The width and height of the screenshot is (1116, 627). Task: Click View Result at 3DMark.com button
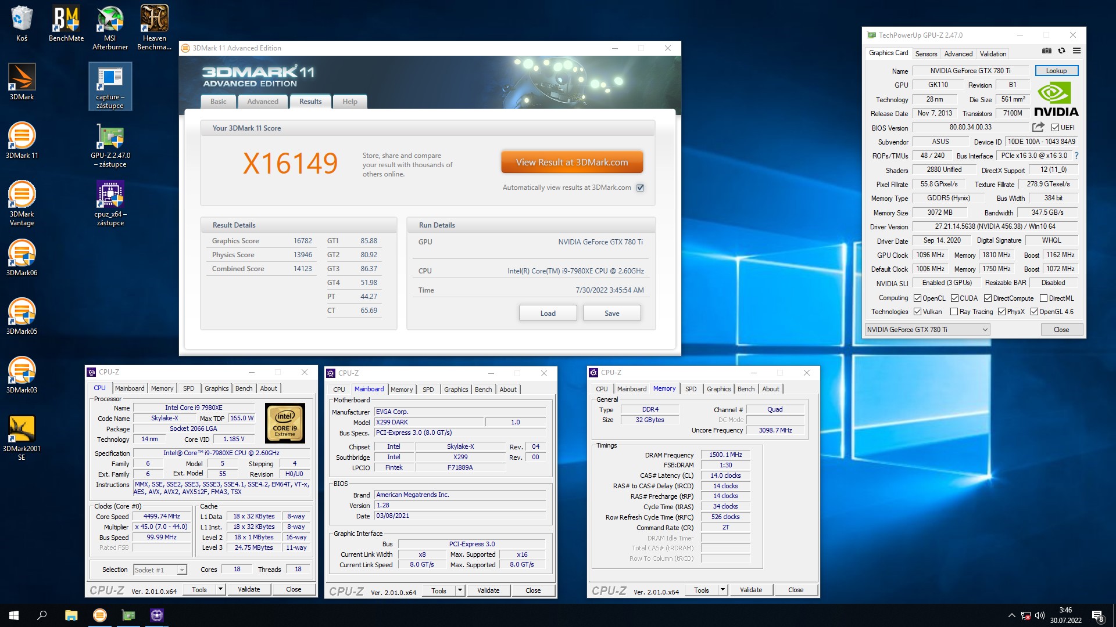(572, 163)
